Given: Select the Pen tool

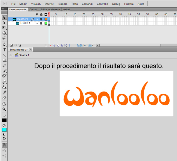Looking at the screenshot, I should [4, 44].
